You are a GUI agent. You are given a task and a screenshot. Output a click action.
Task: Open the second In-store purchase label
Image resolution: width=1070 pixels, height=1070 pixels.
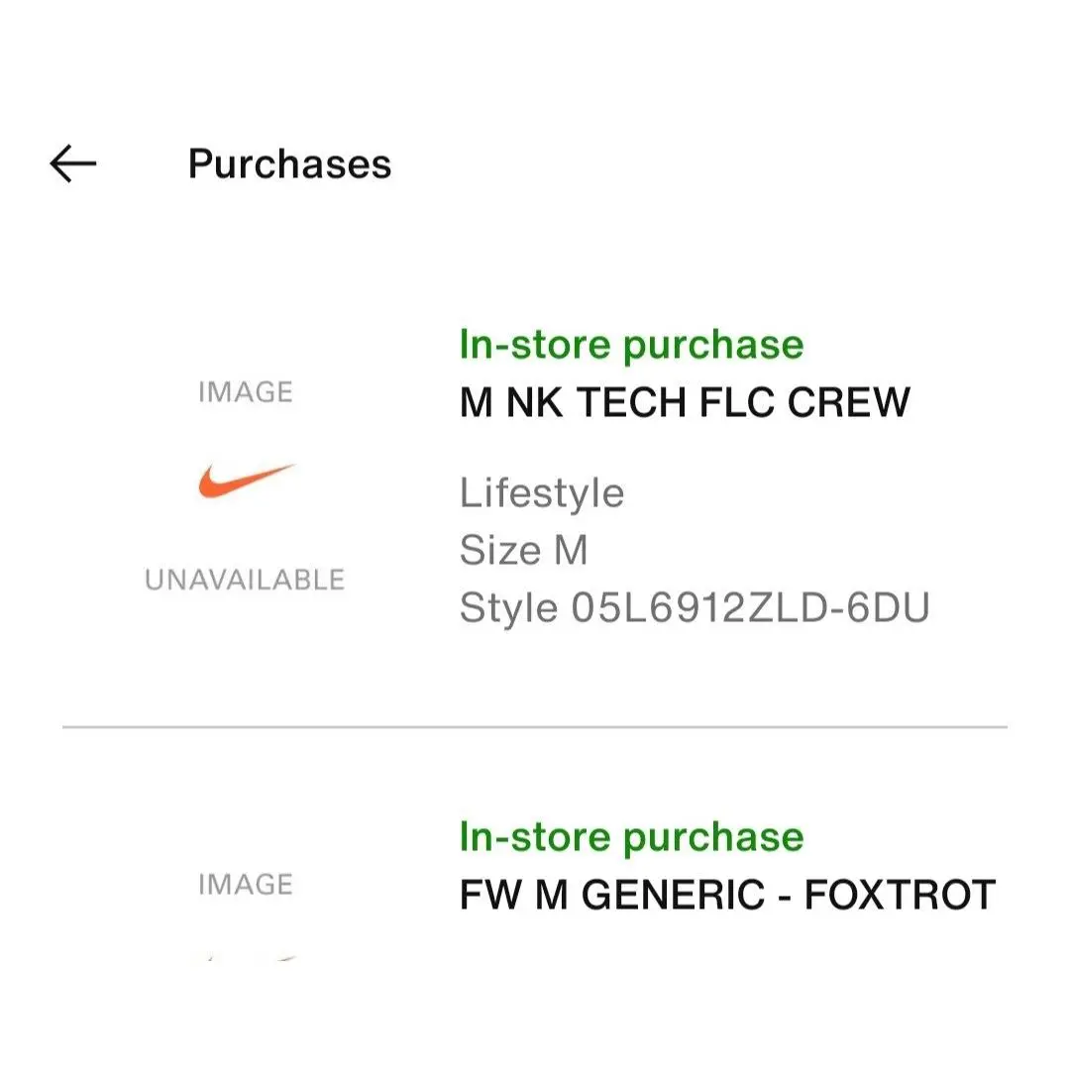point(631,836)
